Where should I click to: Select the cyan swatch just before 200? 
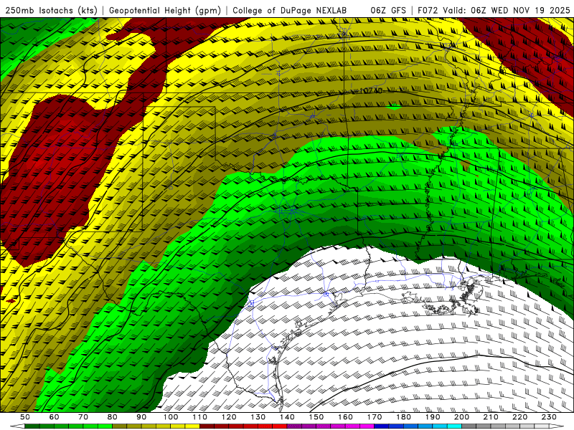454,426
